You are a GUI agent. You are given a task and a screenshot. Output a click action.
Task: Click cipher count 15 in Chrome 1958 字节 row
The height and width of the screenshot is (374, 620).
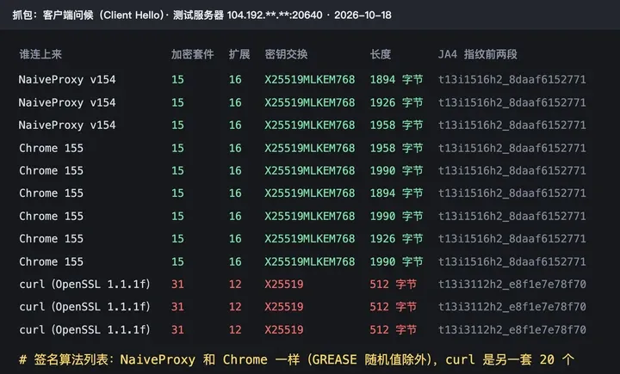tap(177, 148)
